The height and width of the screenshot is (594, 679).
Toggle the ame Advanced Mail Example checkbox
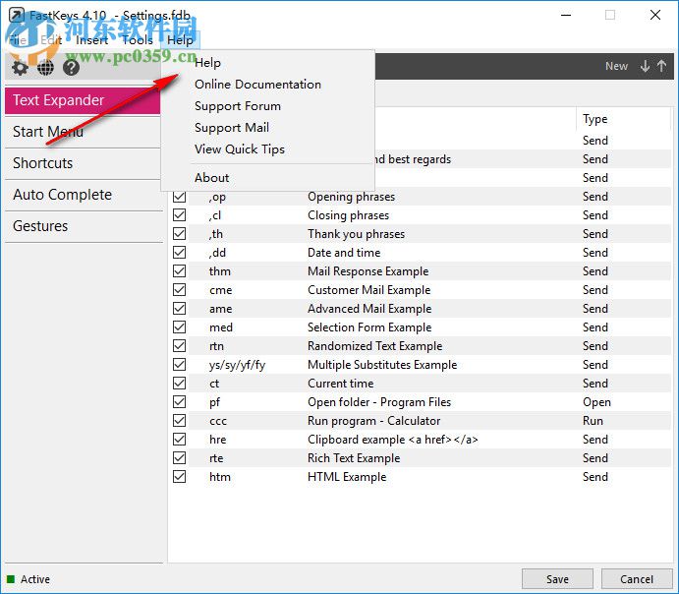179,309
